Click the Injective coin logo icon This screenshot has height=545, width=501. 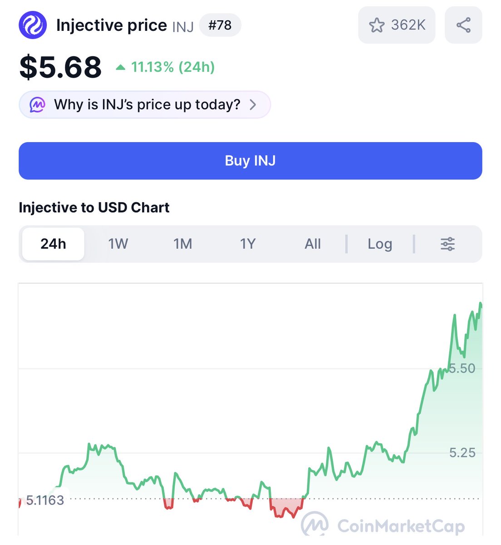coord(33,25)
